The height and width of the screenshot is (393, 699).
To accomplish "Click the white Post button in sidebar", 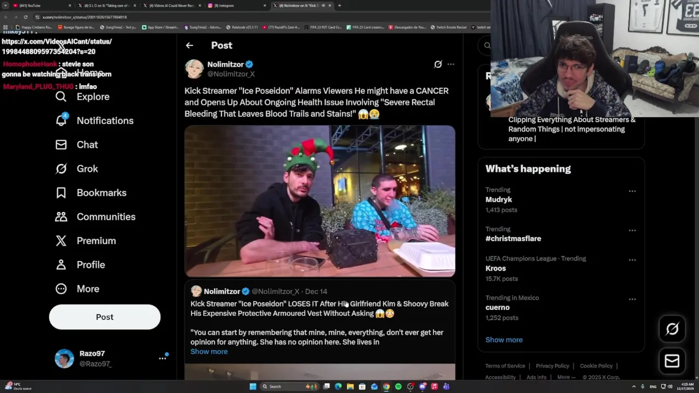I will tap(105, 317).
